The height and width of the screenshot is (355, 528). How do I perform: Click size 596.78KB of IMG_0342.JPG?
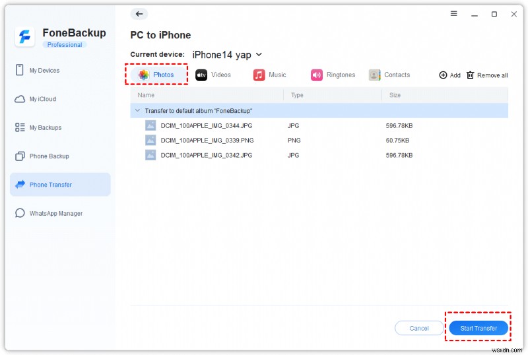point(399,155)
